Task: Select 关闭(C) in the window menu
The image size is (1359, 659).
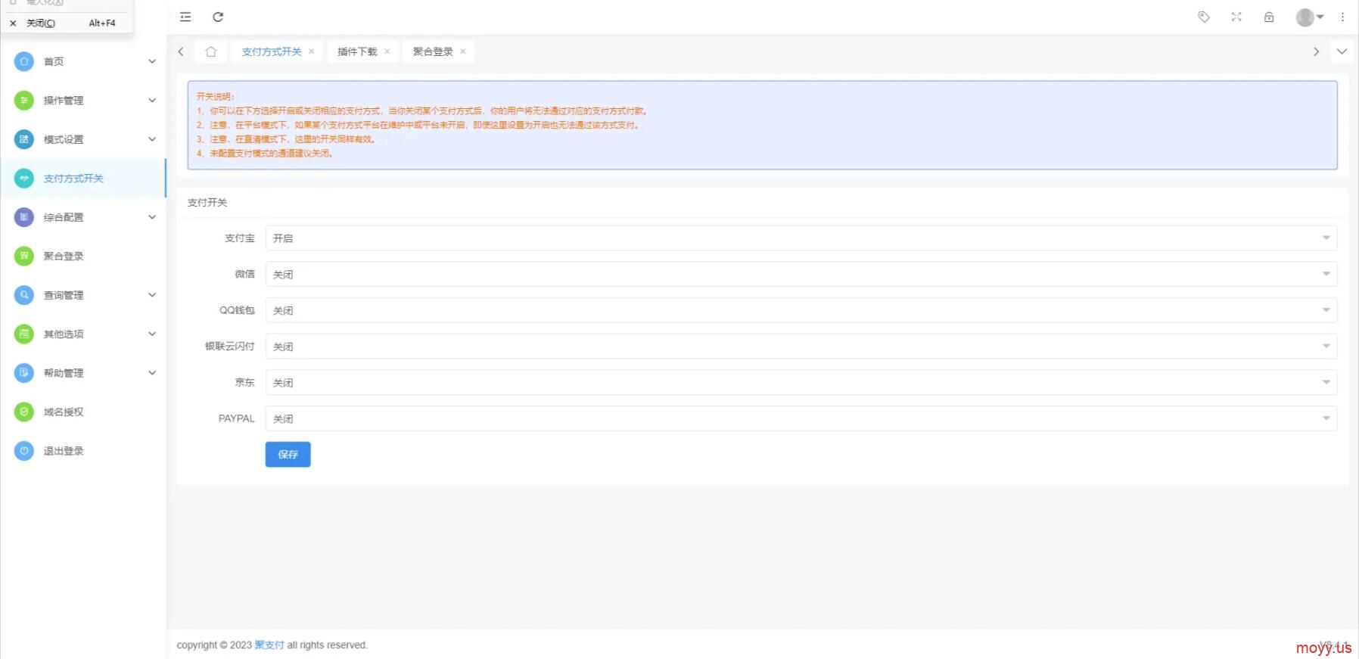Action: click(66, 23)
